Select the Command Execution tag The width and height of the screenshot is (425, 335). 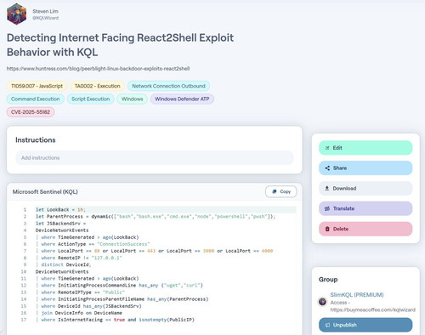(36, 99)
